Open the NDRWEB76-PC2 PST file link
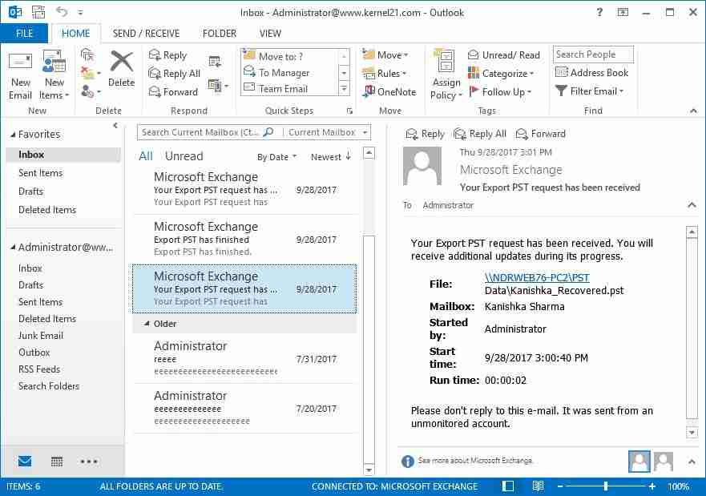This screenshot has height=496, width=706. tap(537, 278)
